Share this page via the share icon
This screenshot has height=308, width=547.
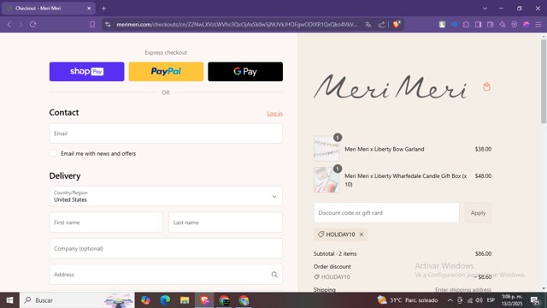tap(382, 25)
